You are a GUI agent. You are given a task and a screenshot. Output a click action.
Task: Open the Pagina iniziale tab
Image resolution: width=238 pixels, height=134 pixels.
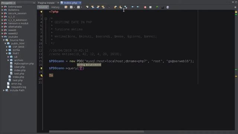[46, 3]
